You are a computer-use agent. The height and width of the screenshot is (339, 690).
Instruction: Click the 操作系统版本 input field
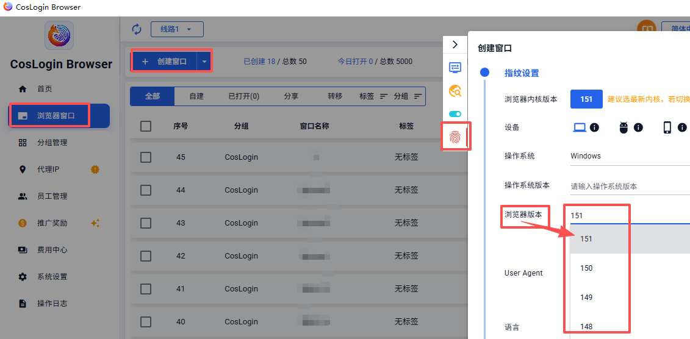[630, 186]
